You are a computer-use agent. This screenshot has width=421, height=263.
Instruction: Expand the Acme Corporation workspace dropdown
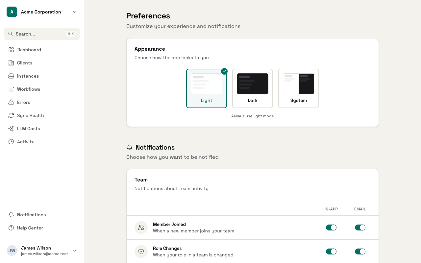75,12
